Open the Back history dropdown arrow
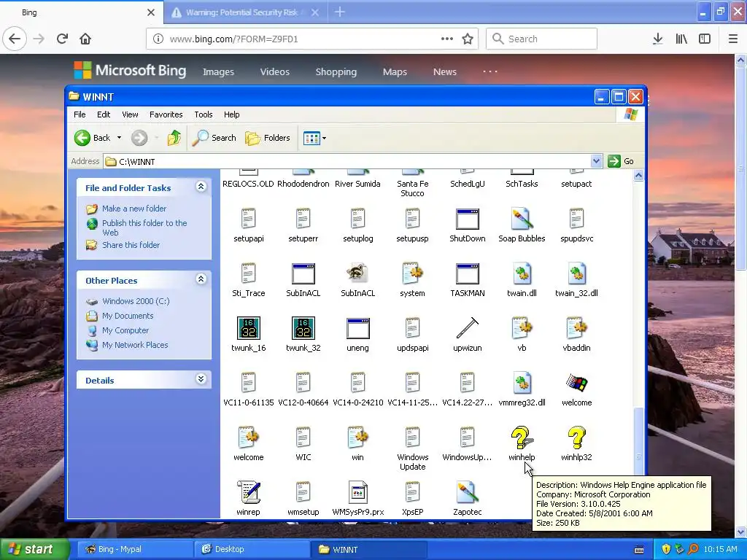This screenshot has width=747, height=560. coord(119,138)
